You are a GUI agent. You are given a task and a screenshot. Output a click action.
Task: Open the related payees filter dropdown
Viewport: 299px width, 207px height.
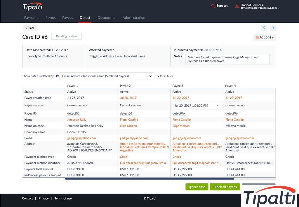[x=107, y=76]
